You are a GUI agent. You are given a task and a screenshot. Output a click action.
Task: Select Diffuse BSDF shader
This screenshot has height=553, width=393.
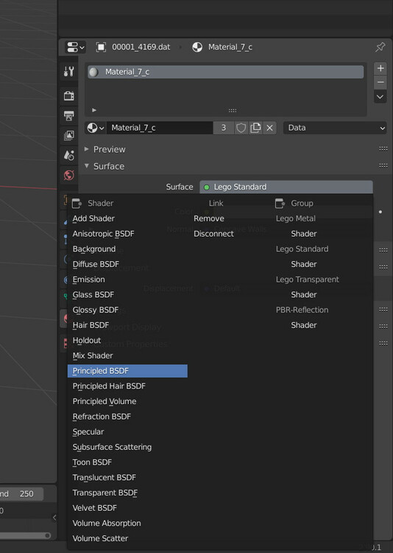pos(127,264)
